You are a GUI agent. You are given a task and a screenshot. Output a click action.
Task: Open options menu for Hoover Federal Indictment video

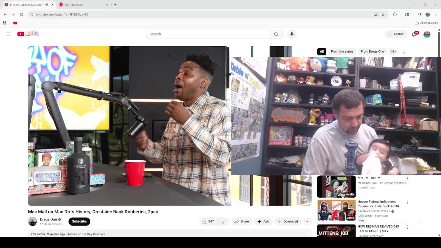[408, 202]
